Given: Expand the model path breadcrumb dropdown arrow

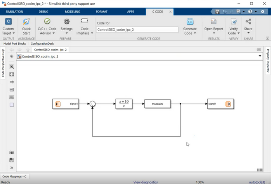Looking at the screenshot, I should [260, 56].
